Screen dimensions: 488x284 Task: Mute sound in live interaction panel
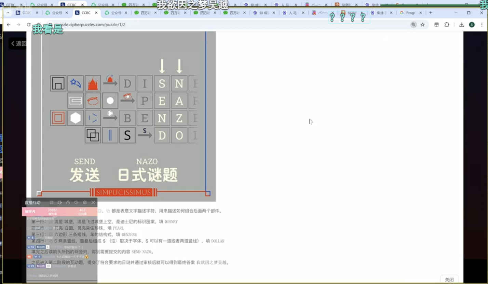[76, 203]
